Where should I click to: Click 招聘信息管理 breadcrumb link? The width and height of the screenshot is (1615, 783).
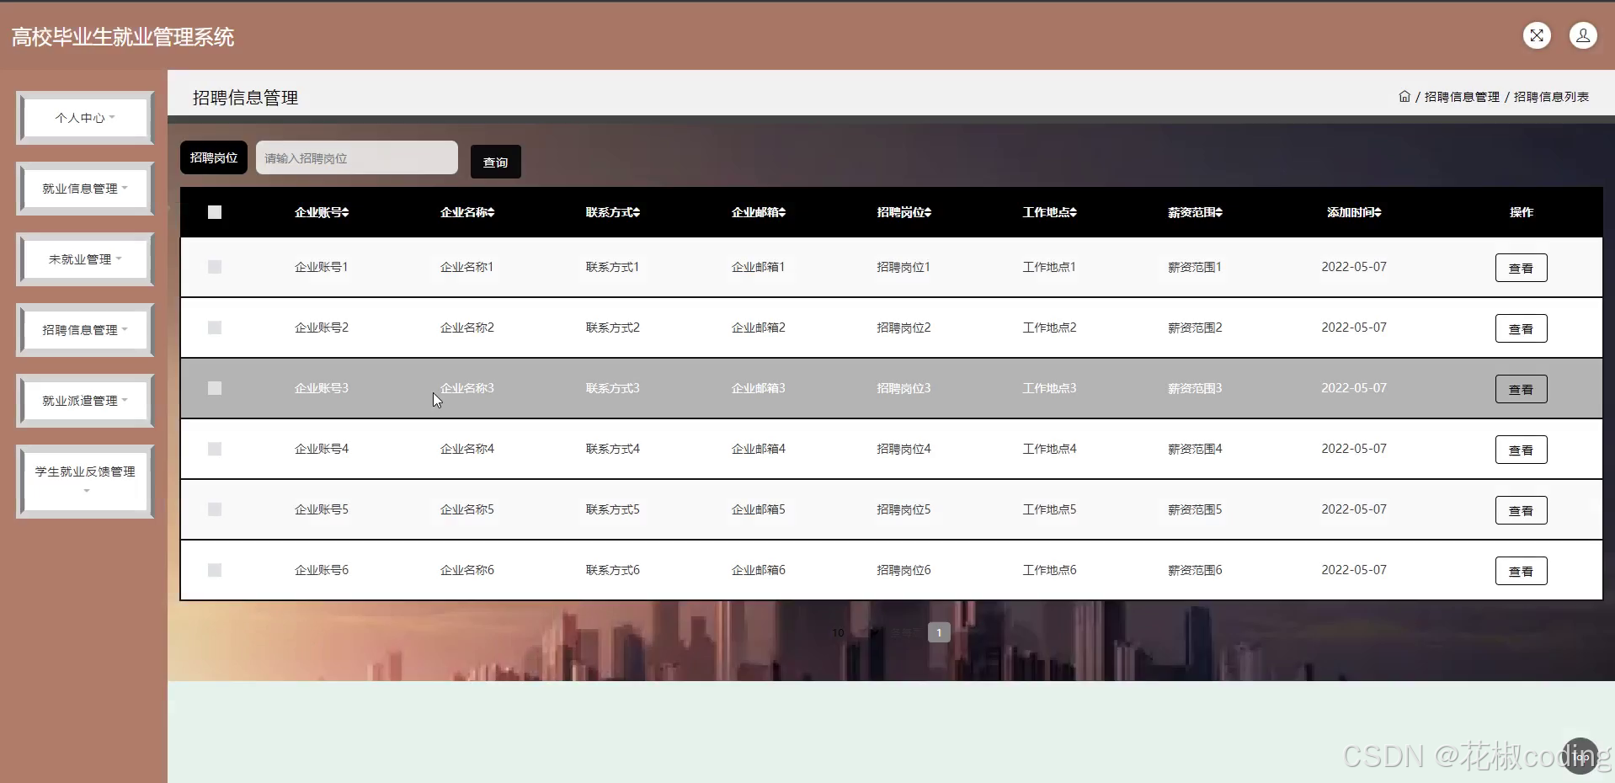click(x=1462, y=97)
